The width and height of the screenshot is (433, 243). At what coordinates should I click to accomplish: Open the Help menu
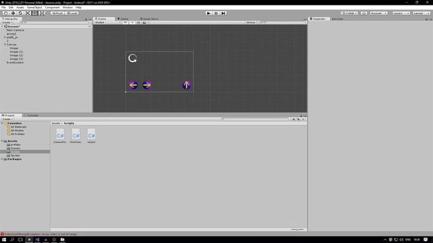point(78,7)
